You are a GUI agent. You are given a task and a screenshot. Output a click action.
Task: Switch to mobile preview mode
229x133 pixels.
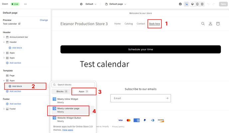tap(197, 4)
